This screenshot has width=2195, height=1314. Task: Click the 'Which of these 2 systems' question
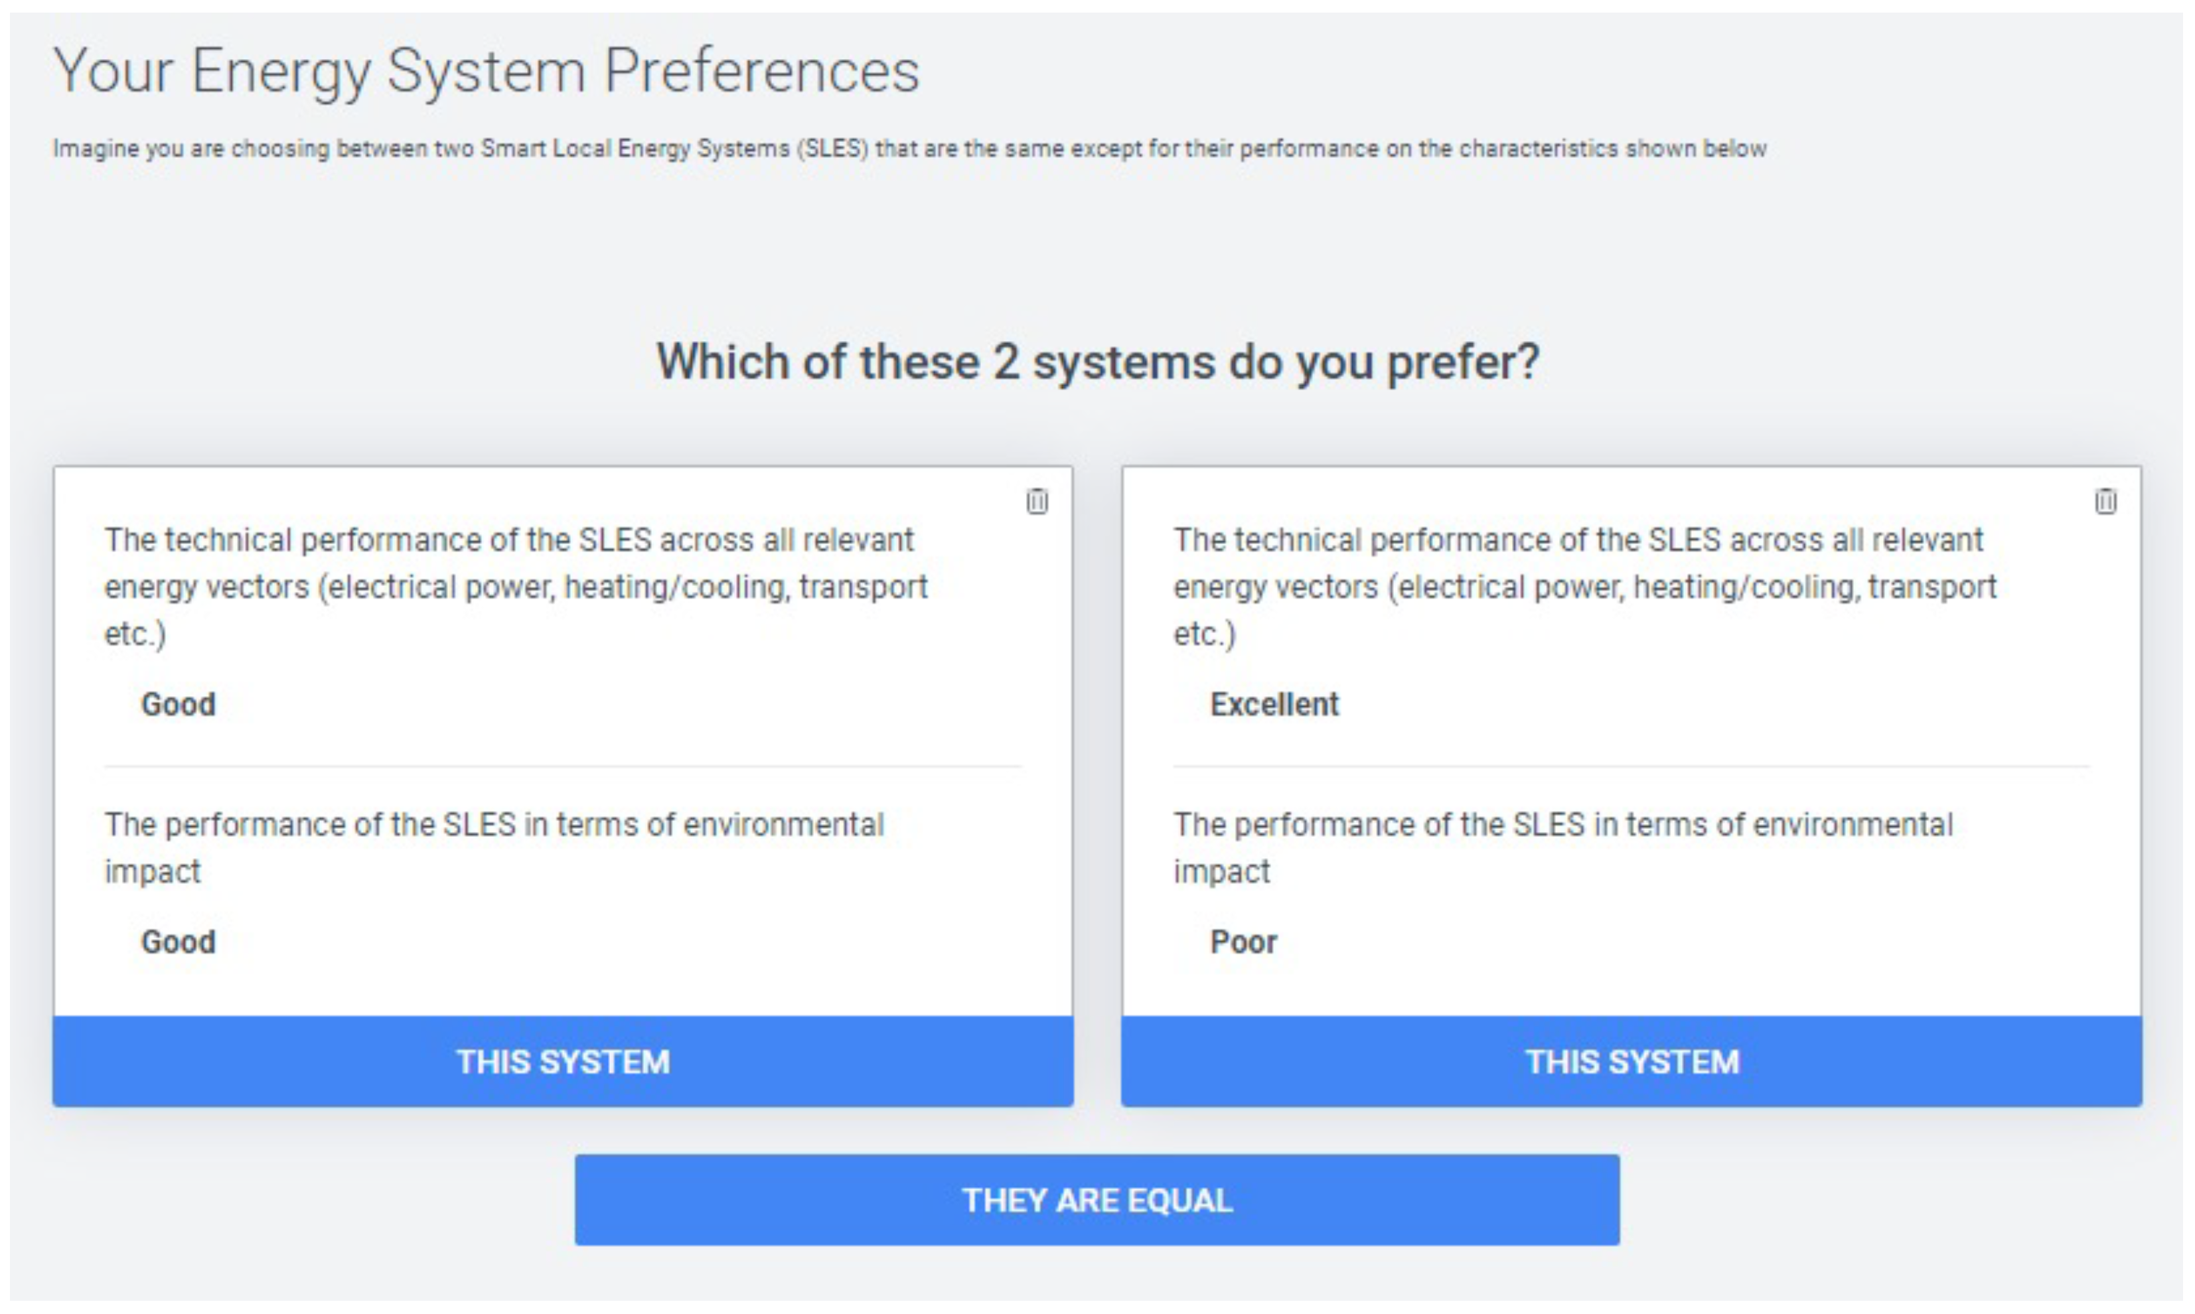click(1097, 362)
